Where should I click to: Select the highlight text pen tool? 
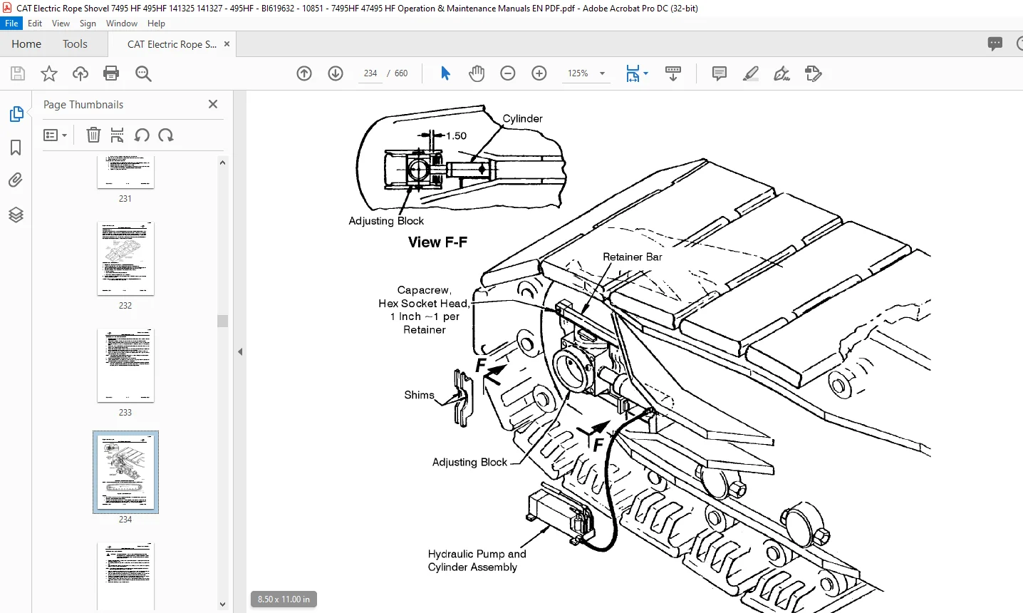751,73
